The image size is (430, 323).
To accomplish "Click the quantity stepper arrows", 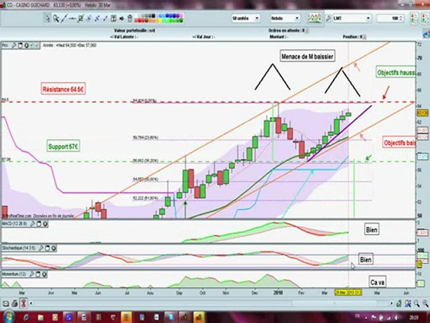I will [401, 18].
